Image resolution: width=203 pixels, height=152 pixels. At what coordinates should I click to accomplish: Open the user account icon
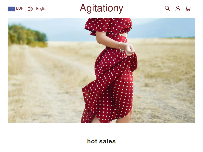coord(178,8)
